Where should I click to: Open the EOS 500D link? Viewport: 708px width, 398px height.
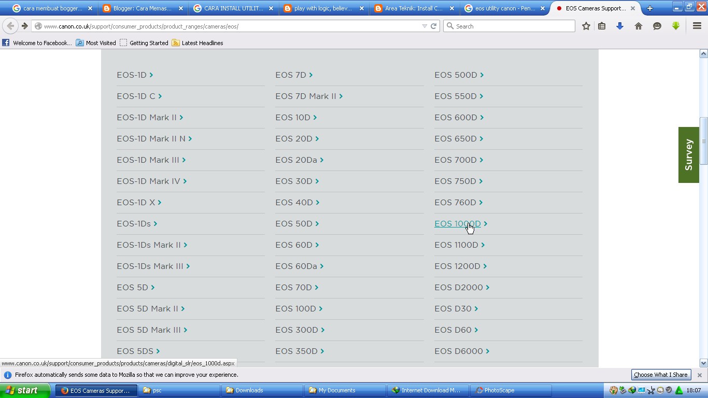(x=459, y=75)
